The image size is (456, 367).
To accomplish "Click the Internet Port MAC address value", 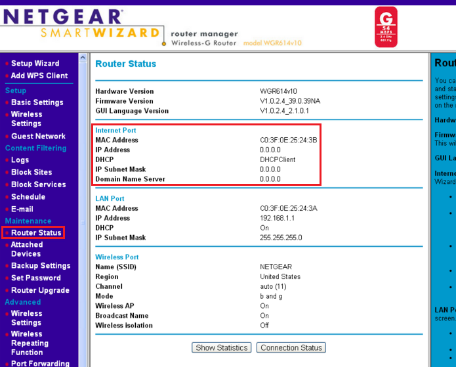I will (x=289, y=140).
